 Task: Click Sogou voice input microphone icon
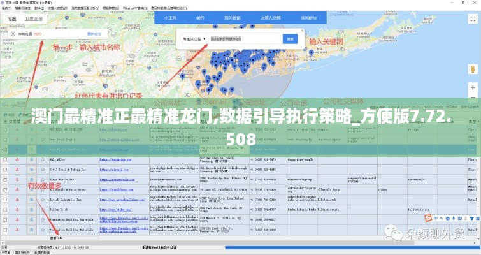[x=454, y=218]
